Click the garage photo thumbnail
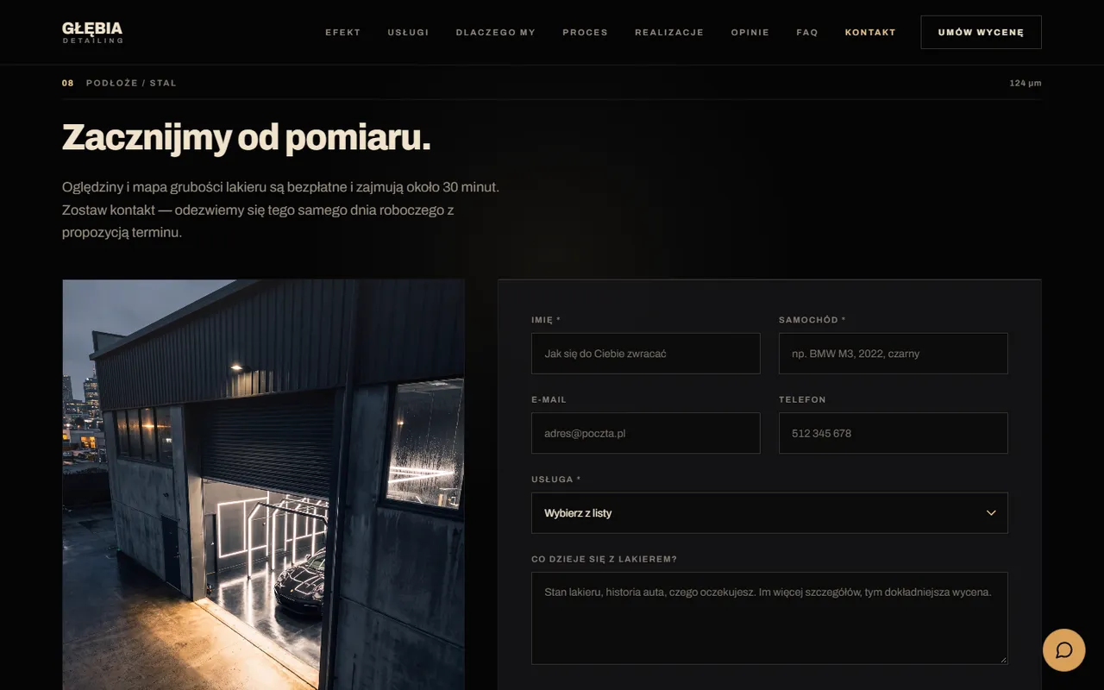1104x690 pixels. [264, 485]
